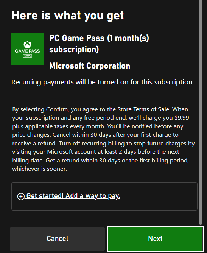
Task: Click the $9.99 price in the terms
Action: (182, 118)
